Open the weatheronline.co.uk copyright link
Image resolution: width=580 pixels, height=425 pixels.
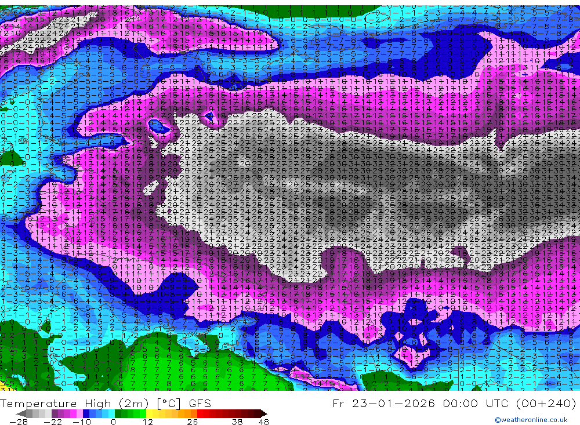tap(531, 420)
